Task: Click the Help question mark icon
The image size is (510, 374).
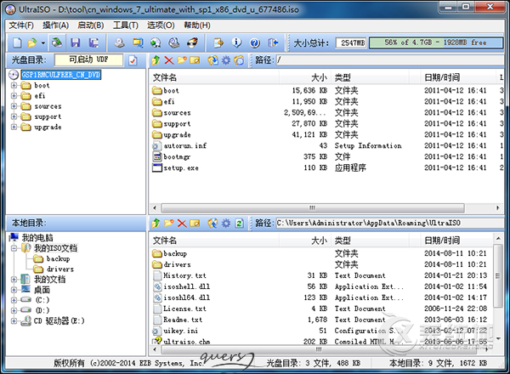Action: 255,42
